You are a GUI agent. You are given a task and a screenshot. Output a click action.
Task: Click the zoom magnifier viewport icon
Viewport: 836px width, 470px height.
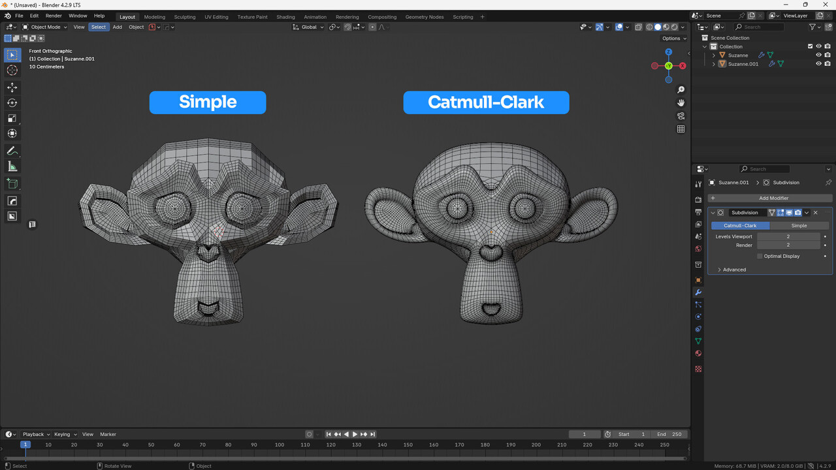point(681,89)
